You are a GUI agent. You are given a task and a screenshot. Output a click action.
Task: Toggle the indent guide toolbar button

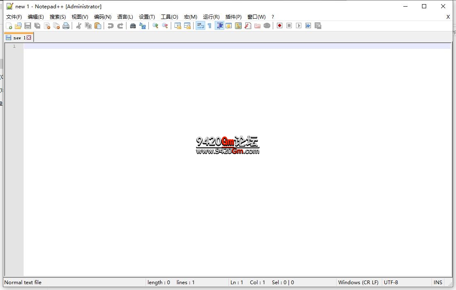tap(220, 26)
